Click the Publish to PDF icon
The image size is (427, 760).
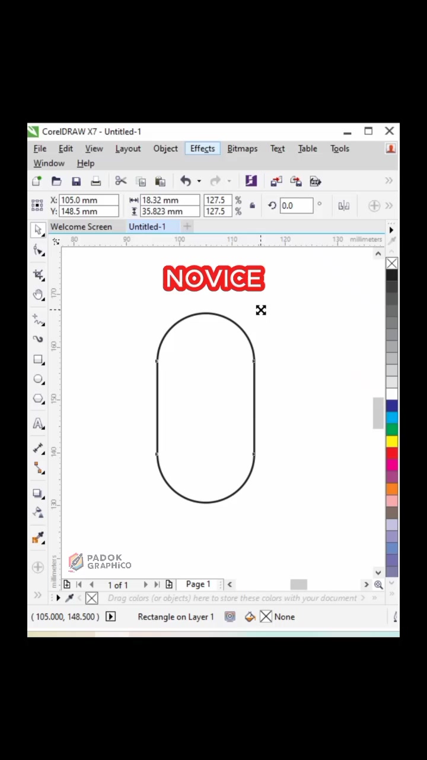tap(316, 181)
